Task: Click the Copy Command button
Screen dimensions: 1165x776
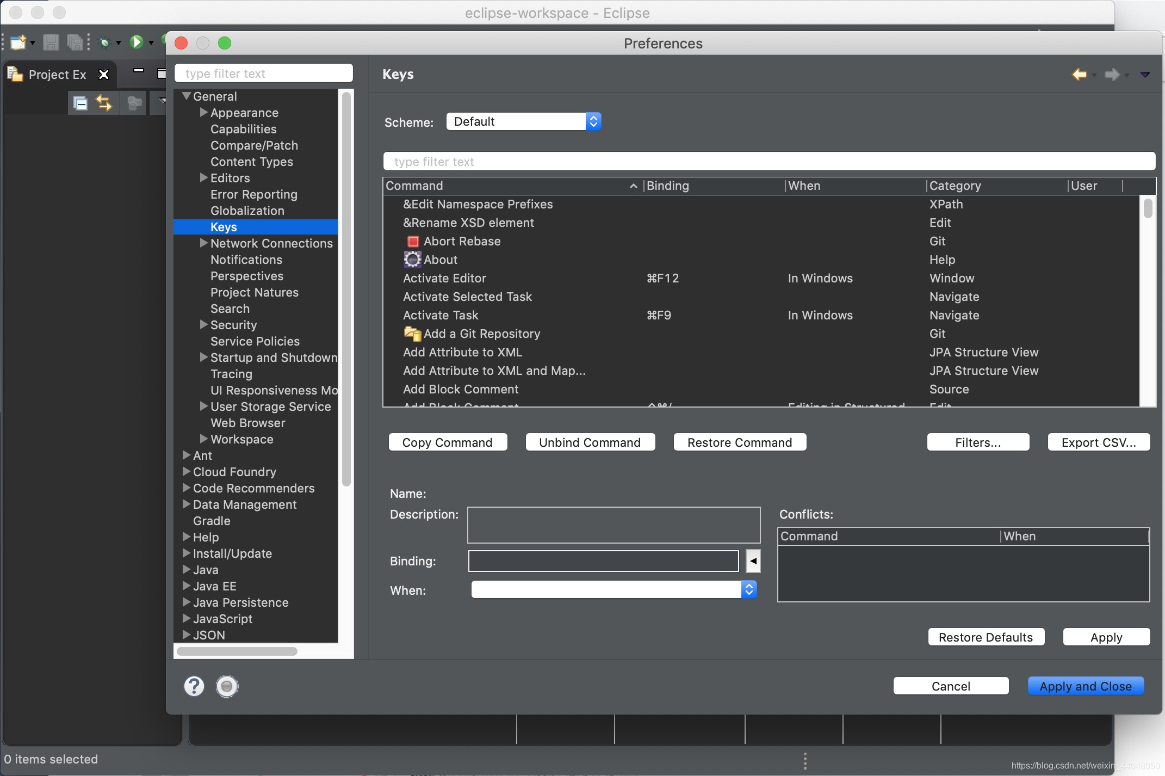Action: pos(448,442)
